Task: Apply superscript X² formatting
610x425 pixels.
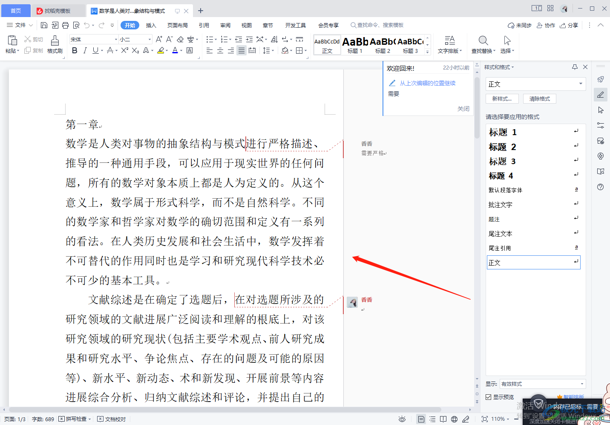Action: click(124, 50)
